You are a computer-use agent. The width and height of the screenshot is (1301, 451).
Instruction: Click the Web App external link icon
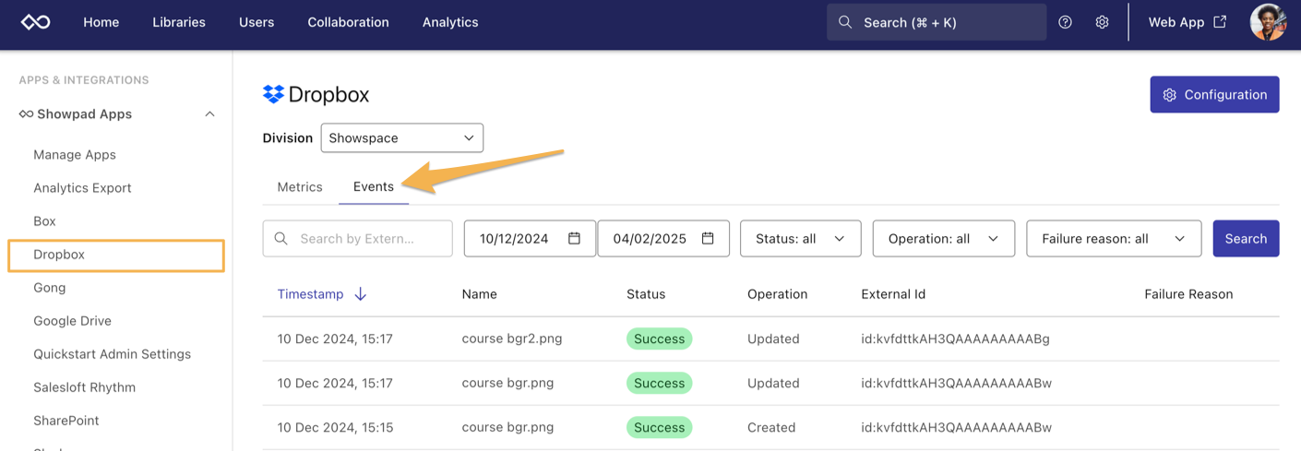pyautogui.click(x=1220, y=22)
